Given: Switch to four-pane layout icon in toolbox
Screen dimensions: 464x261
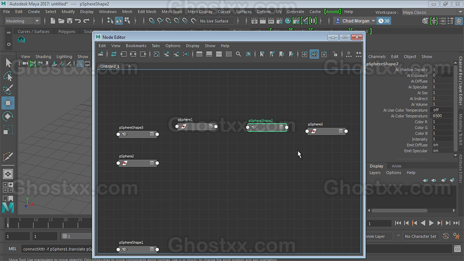Looking at the screenshot, I should [x=8, y=187].
